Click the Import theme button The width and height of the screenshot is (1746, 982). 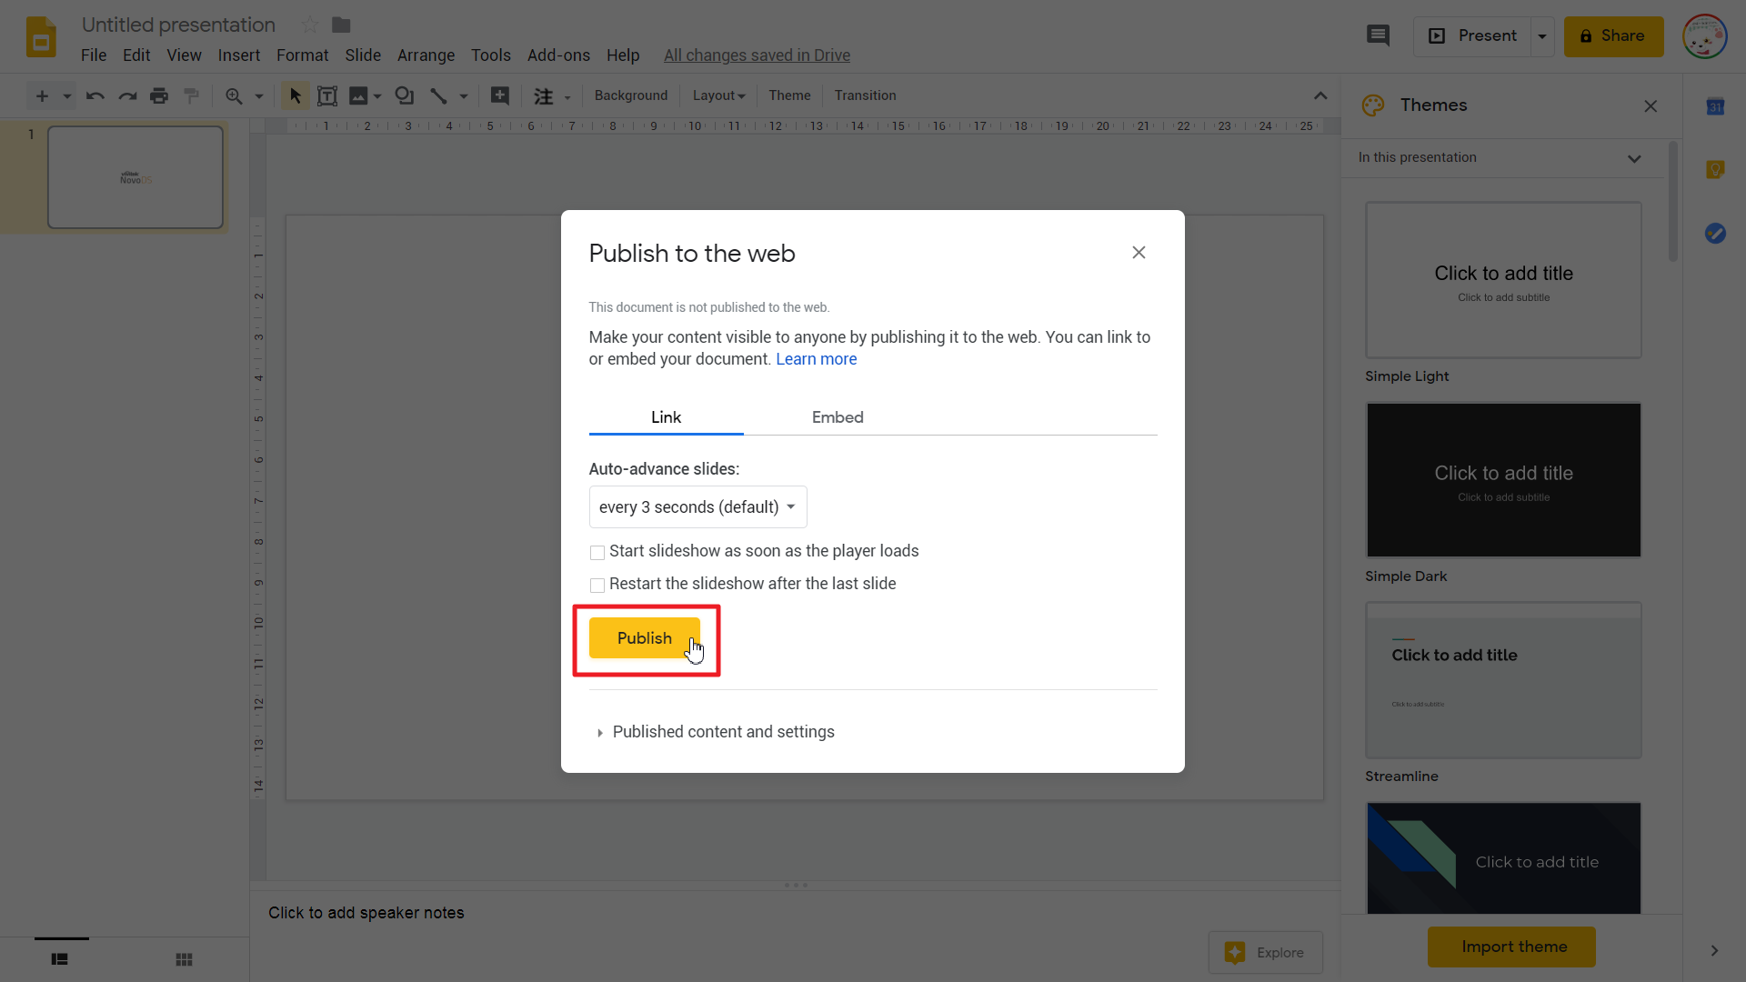pyautogui.click(x=1511, y=947)
